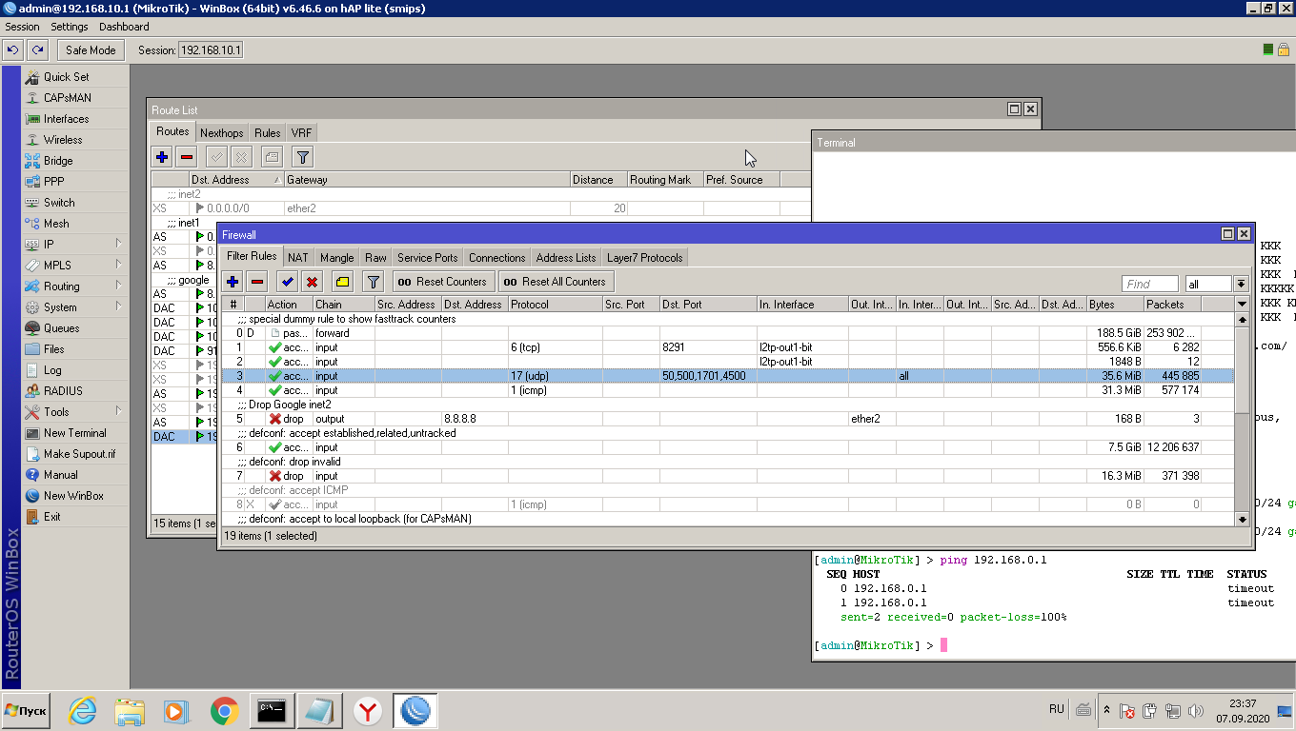Switch to Nexthops tab in Route List
The width and height of the screenshot is (1296, 731).
[x=222, y=133]
